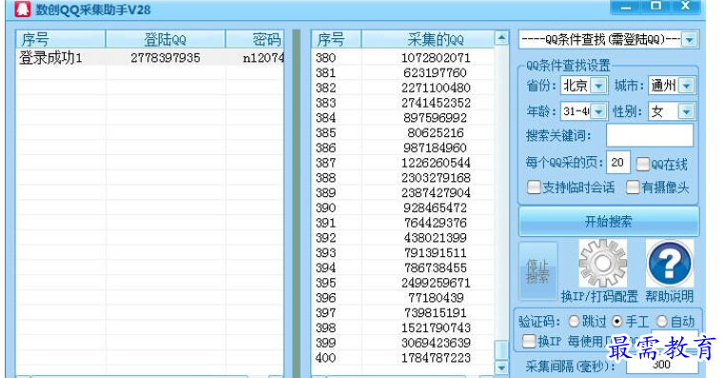Select row 387 QQ 1226260544
This screenshot has height=378, width=724.
click(x=402, y=163)
